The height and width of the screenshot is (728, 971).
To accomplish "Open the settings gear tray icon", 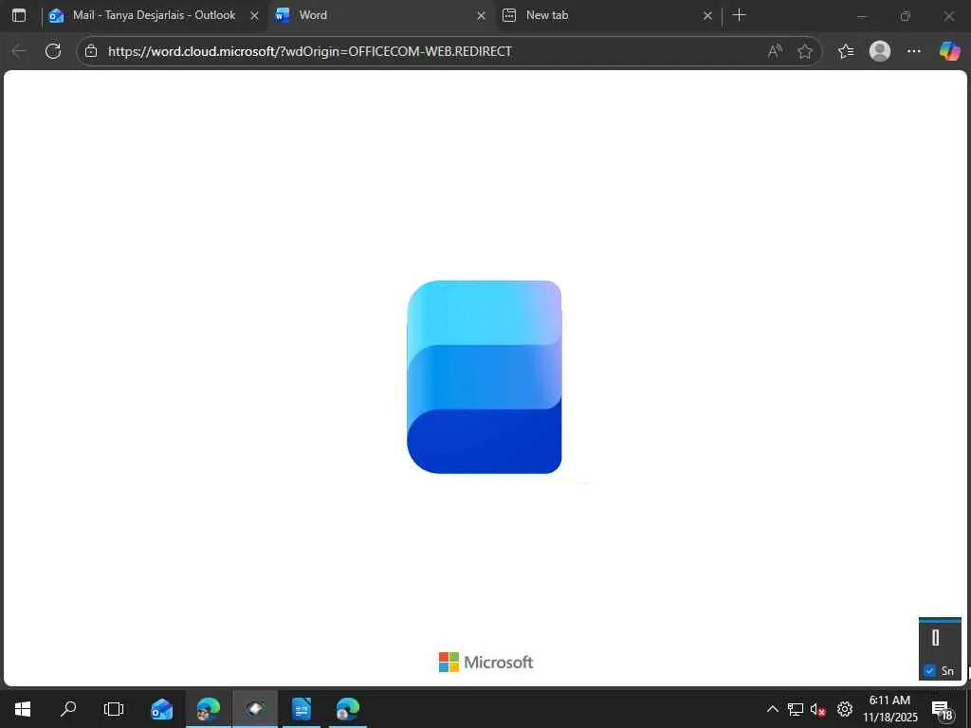I will (x=845, y=709).
